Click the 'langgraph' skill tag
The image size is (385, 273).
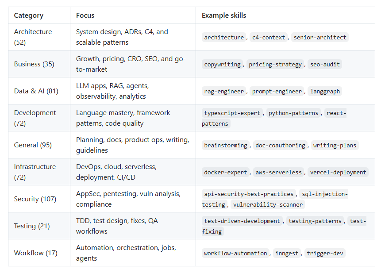[325, 92]
